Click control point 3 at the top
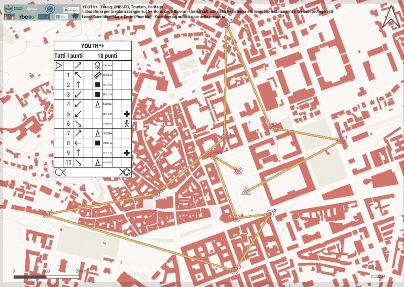 [x=226, y=24]
